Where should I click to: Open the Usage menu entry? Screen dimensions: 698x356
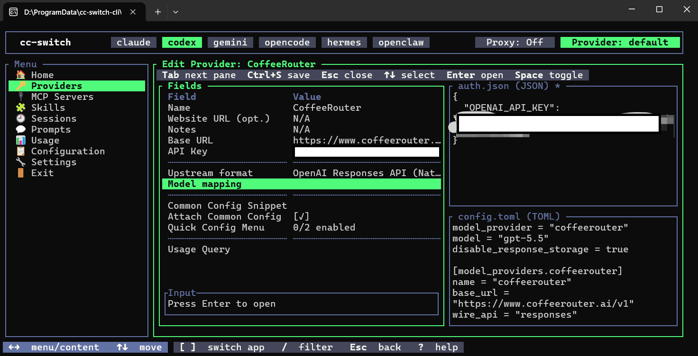coord(77,140)
